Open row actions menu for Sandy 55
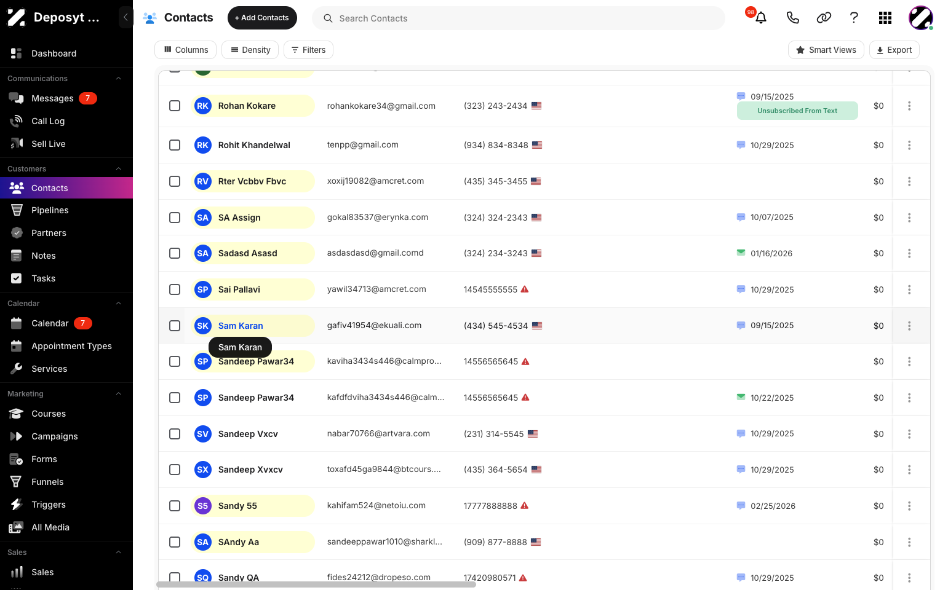This screenshot has height=590, width=948. pos(909,506)
